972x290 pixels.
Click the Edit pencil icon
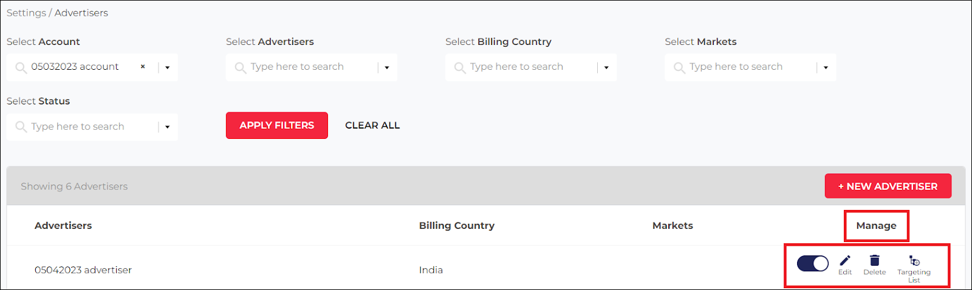pos(845,261)
